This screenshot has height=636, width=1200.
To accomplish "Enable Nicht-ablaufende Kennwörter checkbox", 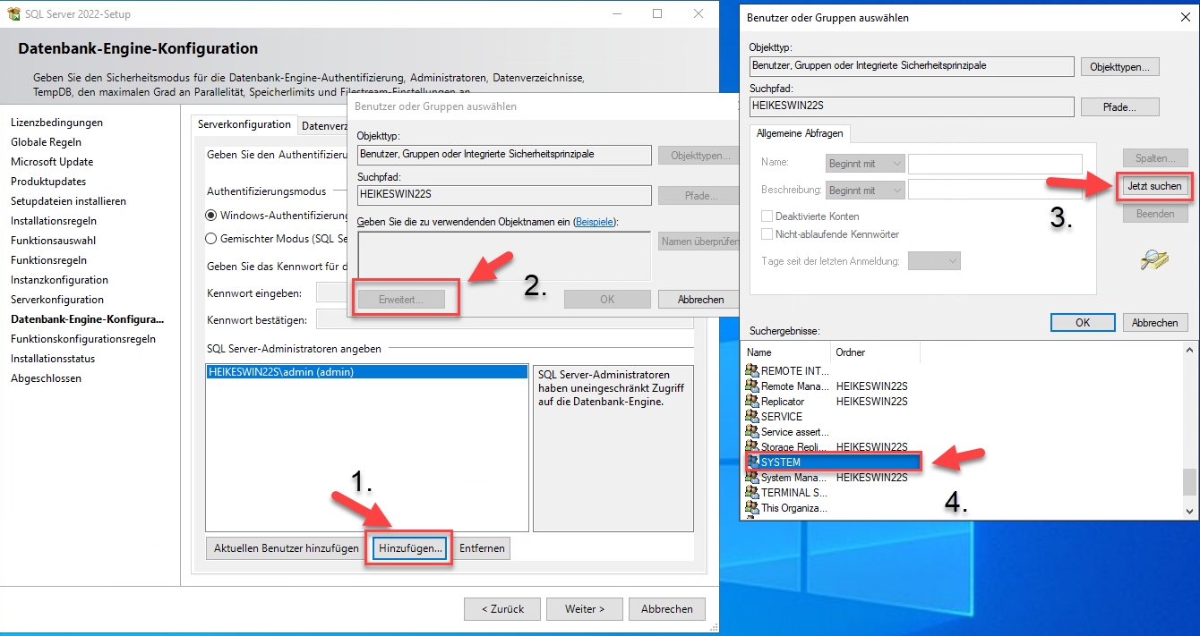I will click(x=767, y=234).
